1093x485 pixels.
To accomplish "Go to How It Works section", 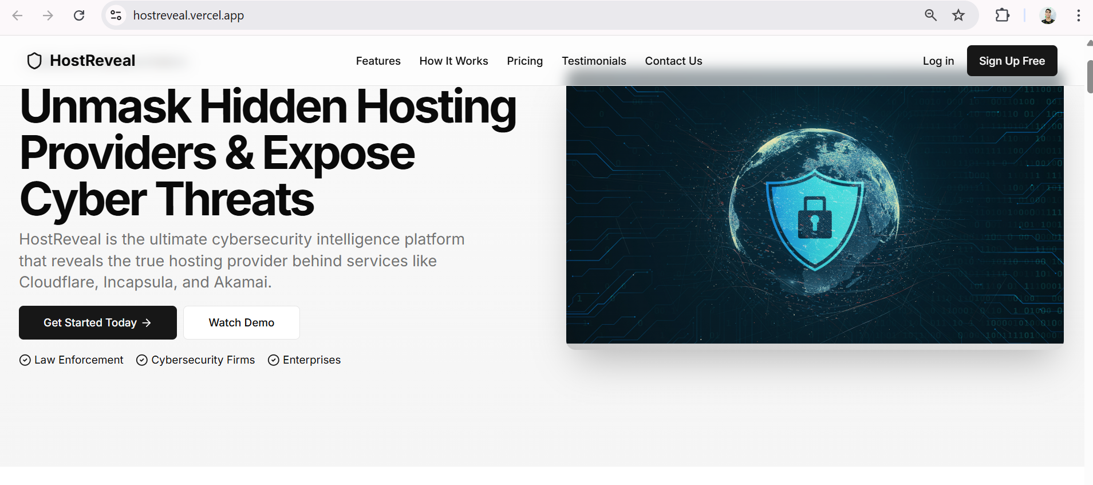I will click(x=453, y=61).
